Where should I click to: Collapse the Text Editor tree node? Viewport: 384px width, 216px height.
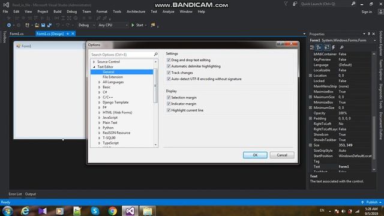tap(94, 67)
